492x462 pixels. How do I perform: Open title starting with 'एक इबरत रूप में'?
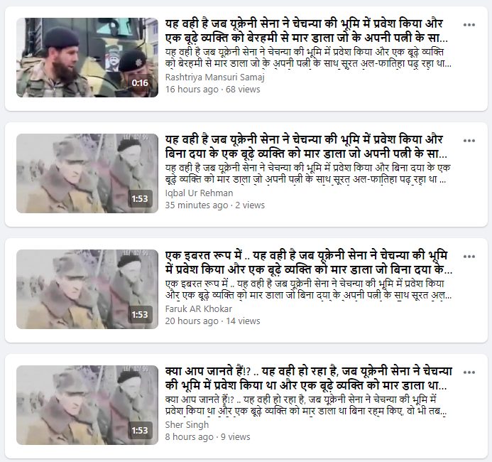[309, 262]
